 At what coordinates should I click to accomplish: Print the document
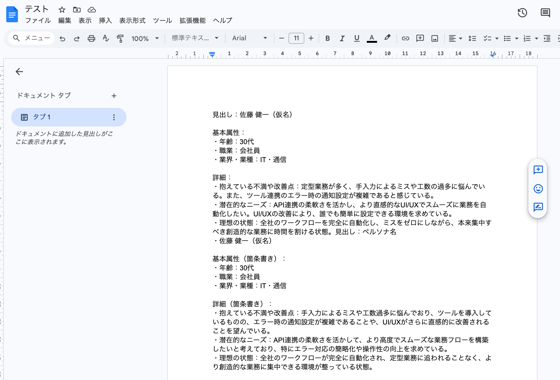click(91, 38)
